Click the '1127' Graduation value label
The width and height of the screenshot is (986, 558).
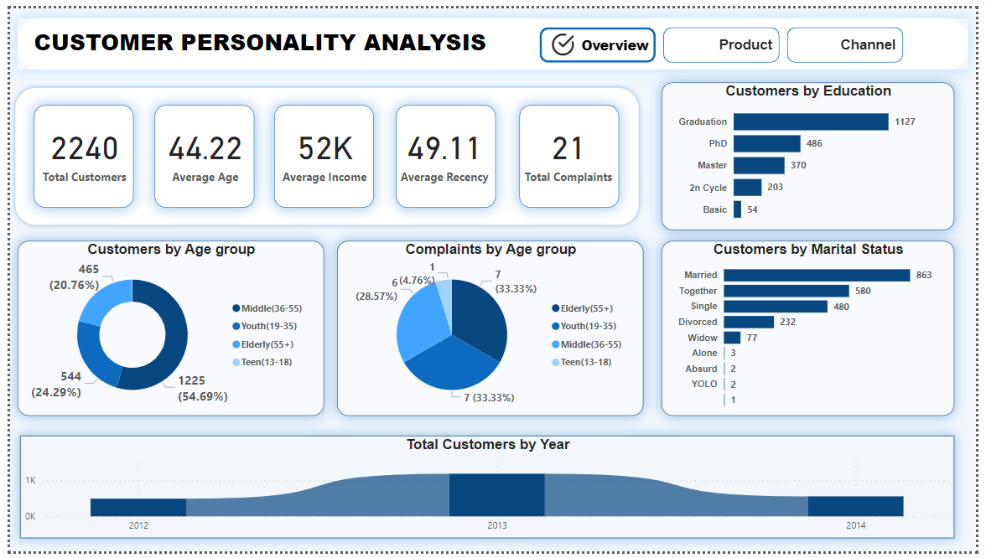click(905, 122)
